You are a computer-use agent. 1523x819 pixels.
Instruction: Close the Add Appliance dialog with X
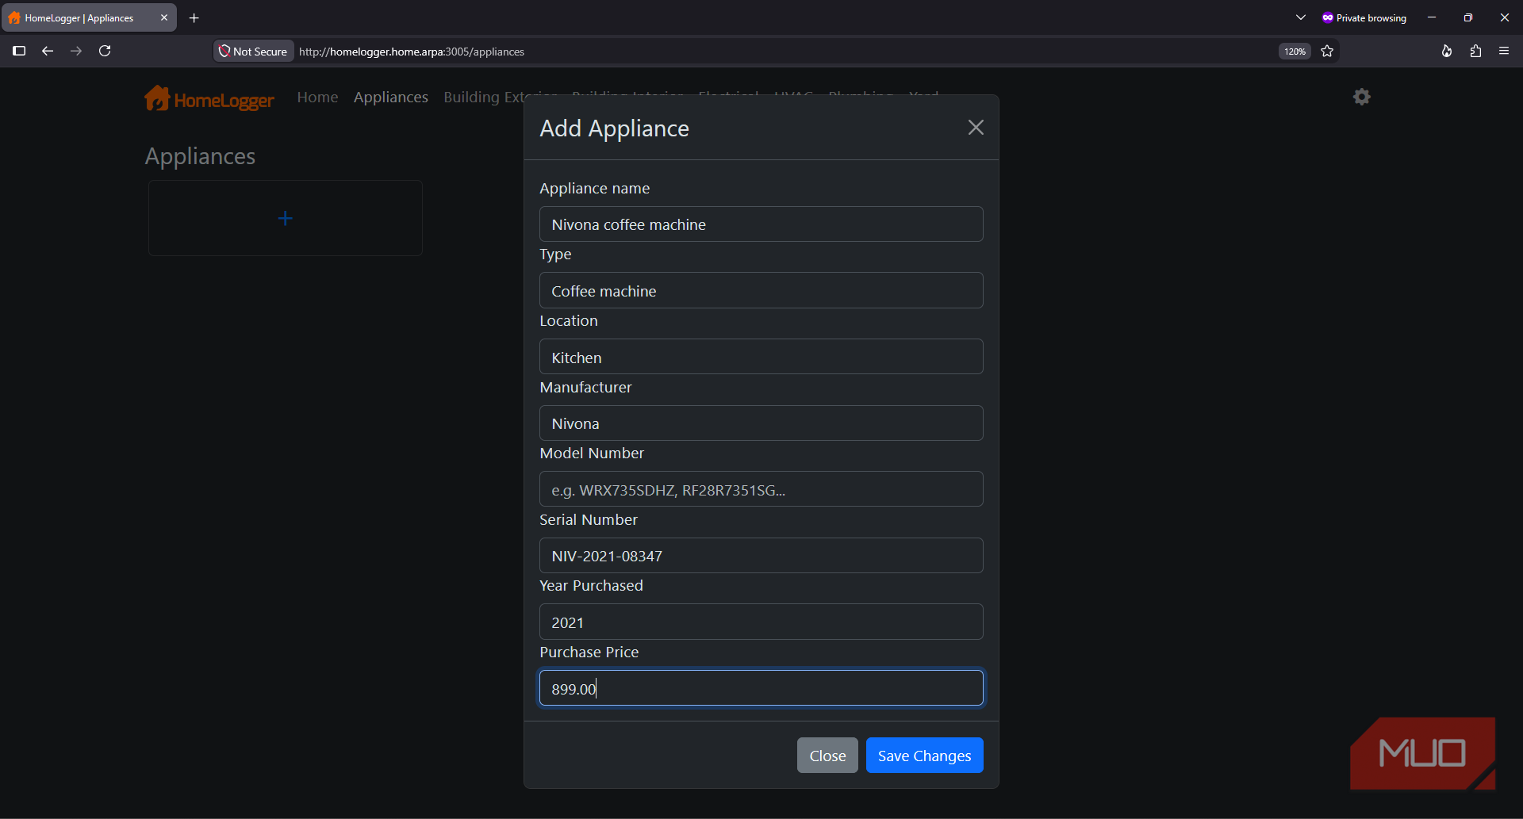tap(976, 128)
